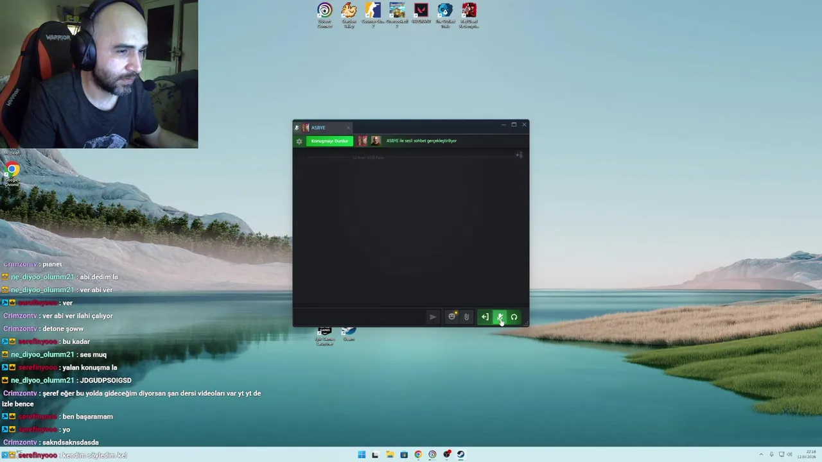Click the Ubisoft Connect desktop icon
The width and height of the screenshot is (822, 462).
(325, 15)
